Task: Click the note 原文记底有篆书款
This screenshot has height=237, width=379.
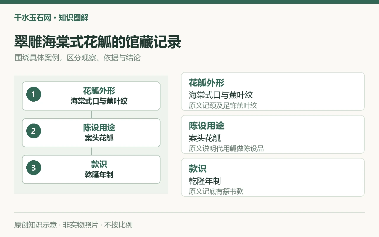Action: pyautogui.click(x=216, y=191)
